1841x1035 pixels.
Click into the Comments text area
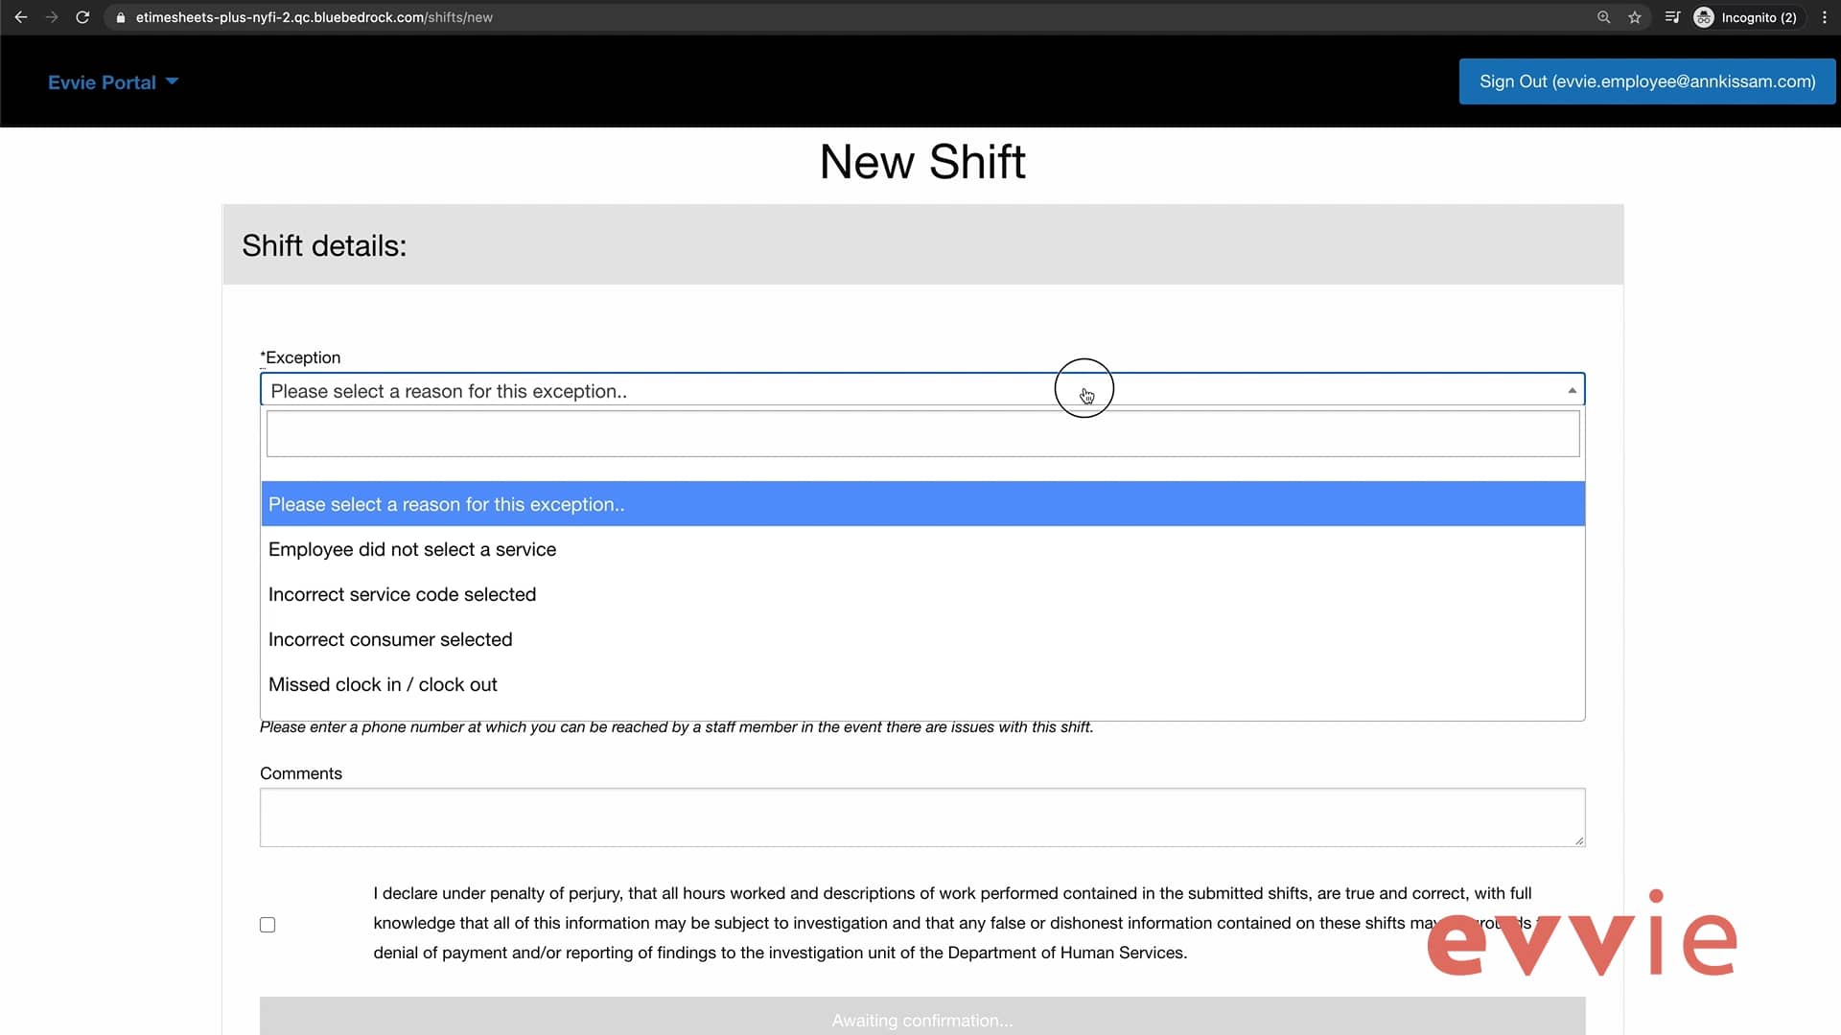click(x=921, y=817)
